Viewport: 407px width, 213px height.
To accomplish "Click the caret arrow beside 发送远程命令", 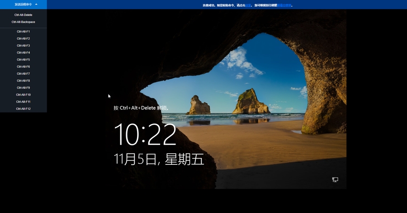I will (36, 5).
